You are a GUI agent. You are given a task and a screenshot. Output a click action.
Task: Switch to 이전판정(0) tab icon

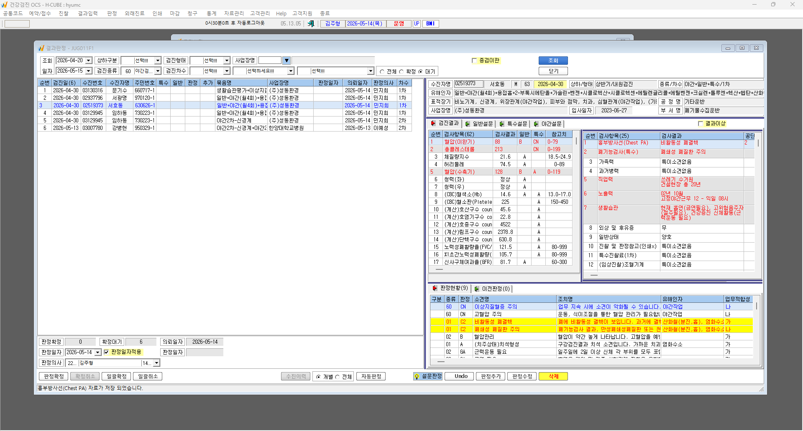[477, 289]
